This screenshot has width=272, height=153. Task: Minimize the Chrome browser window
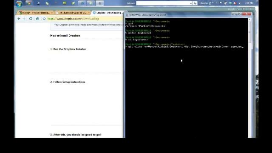pyautogui.click(x=239, y=9)
